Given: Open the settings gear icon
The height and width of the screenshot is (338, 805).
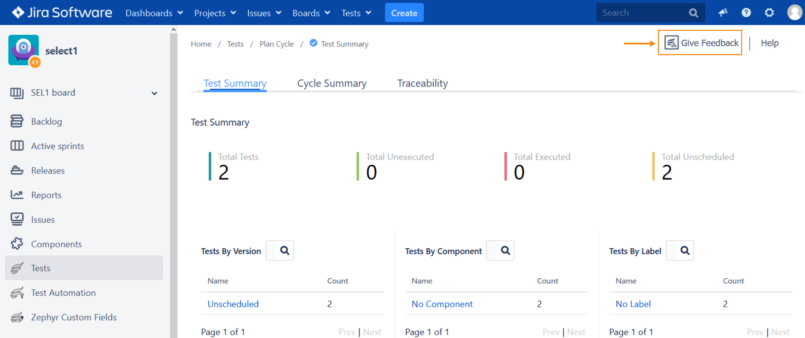Looking at the screenshot, I should pyautogui.click(x=769, y=13).
